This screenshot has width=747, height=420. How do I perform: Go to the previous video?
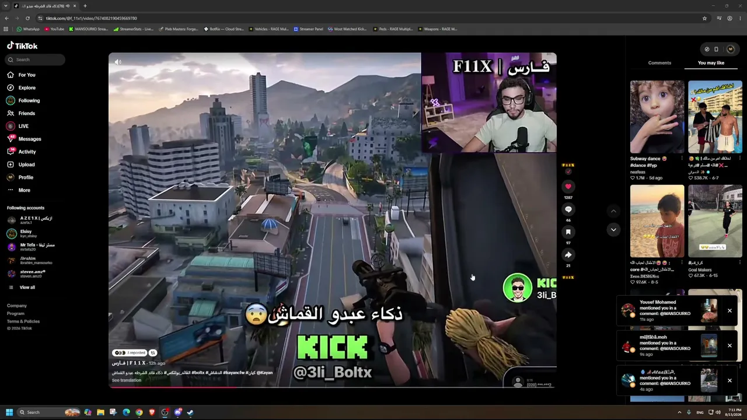613,211
